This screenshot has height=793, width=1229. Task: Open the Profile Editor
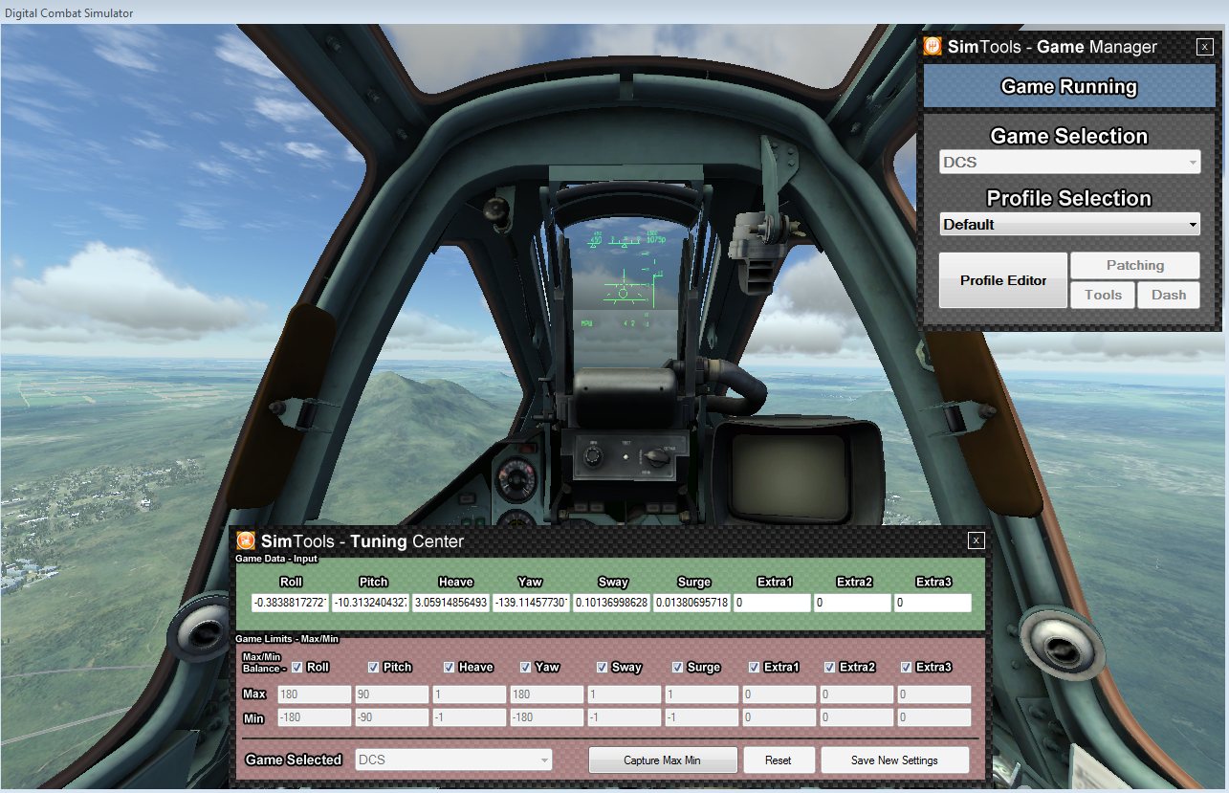pos(1003,280)
